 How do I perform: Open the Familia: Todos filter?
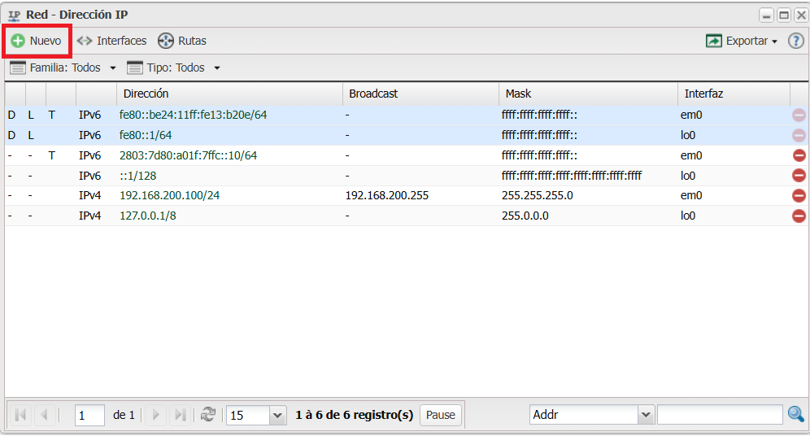tap(63, 68)
